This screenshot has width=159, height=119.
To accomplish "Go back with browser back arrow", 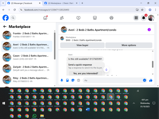I will 3,10.
